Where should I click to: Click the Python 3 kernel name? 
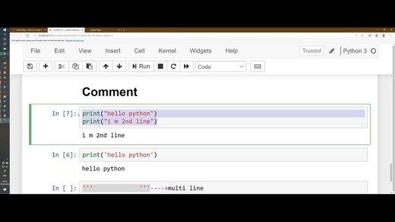355,51
